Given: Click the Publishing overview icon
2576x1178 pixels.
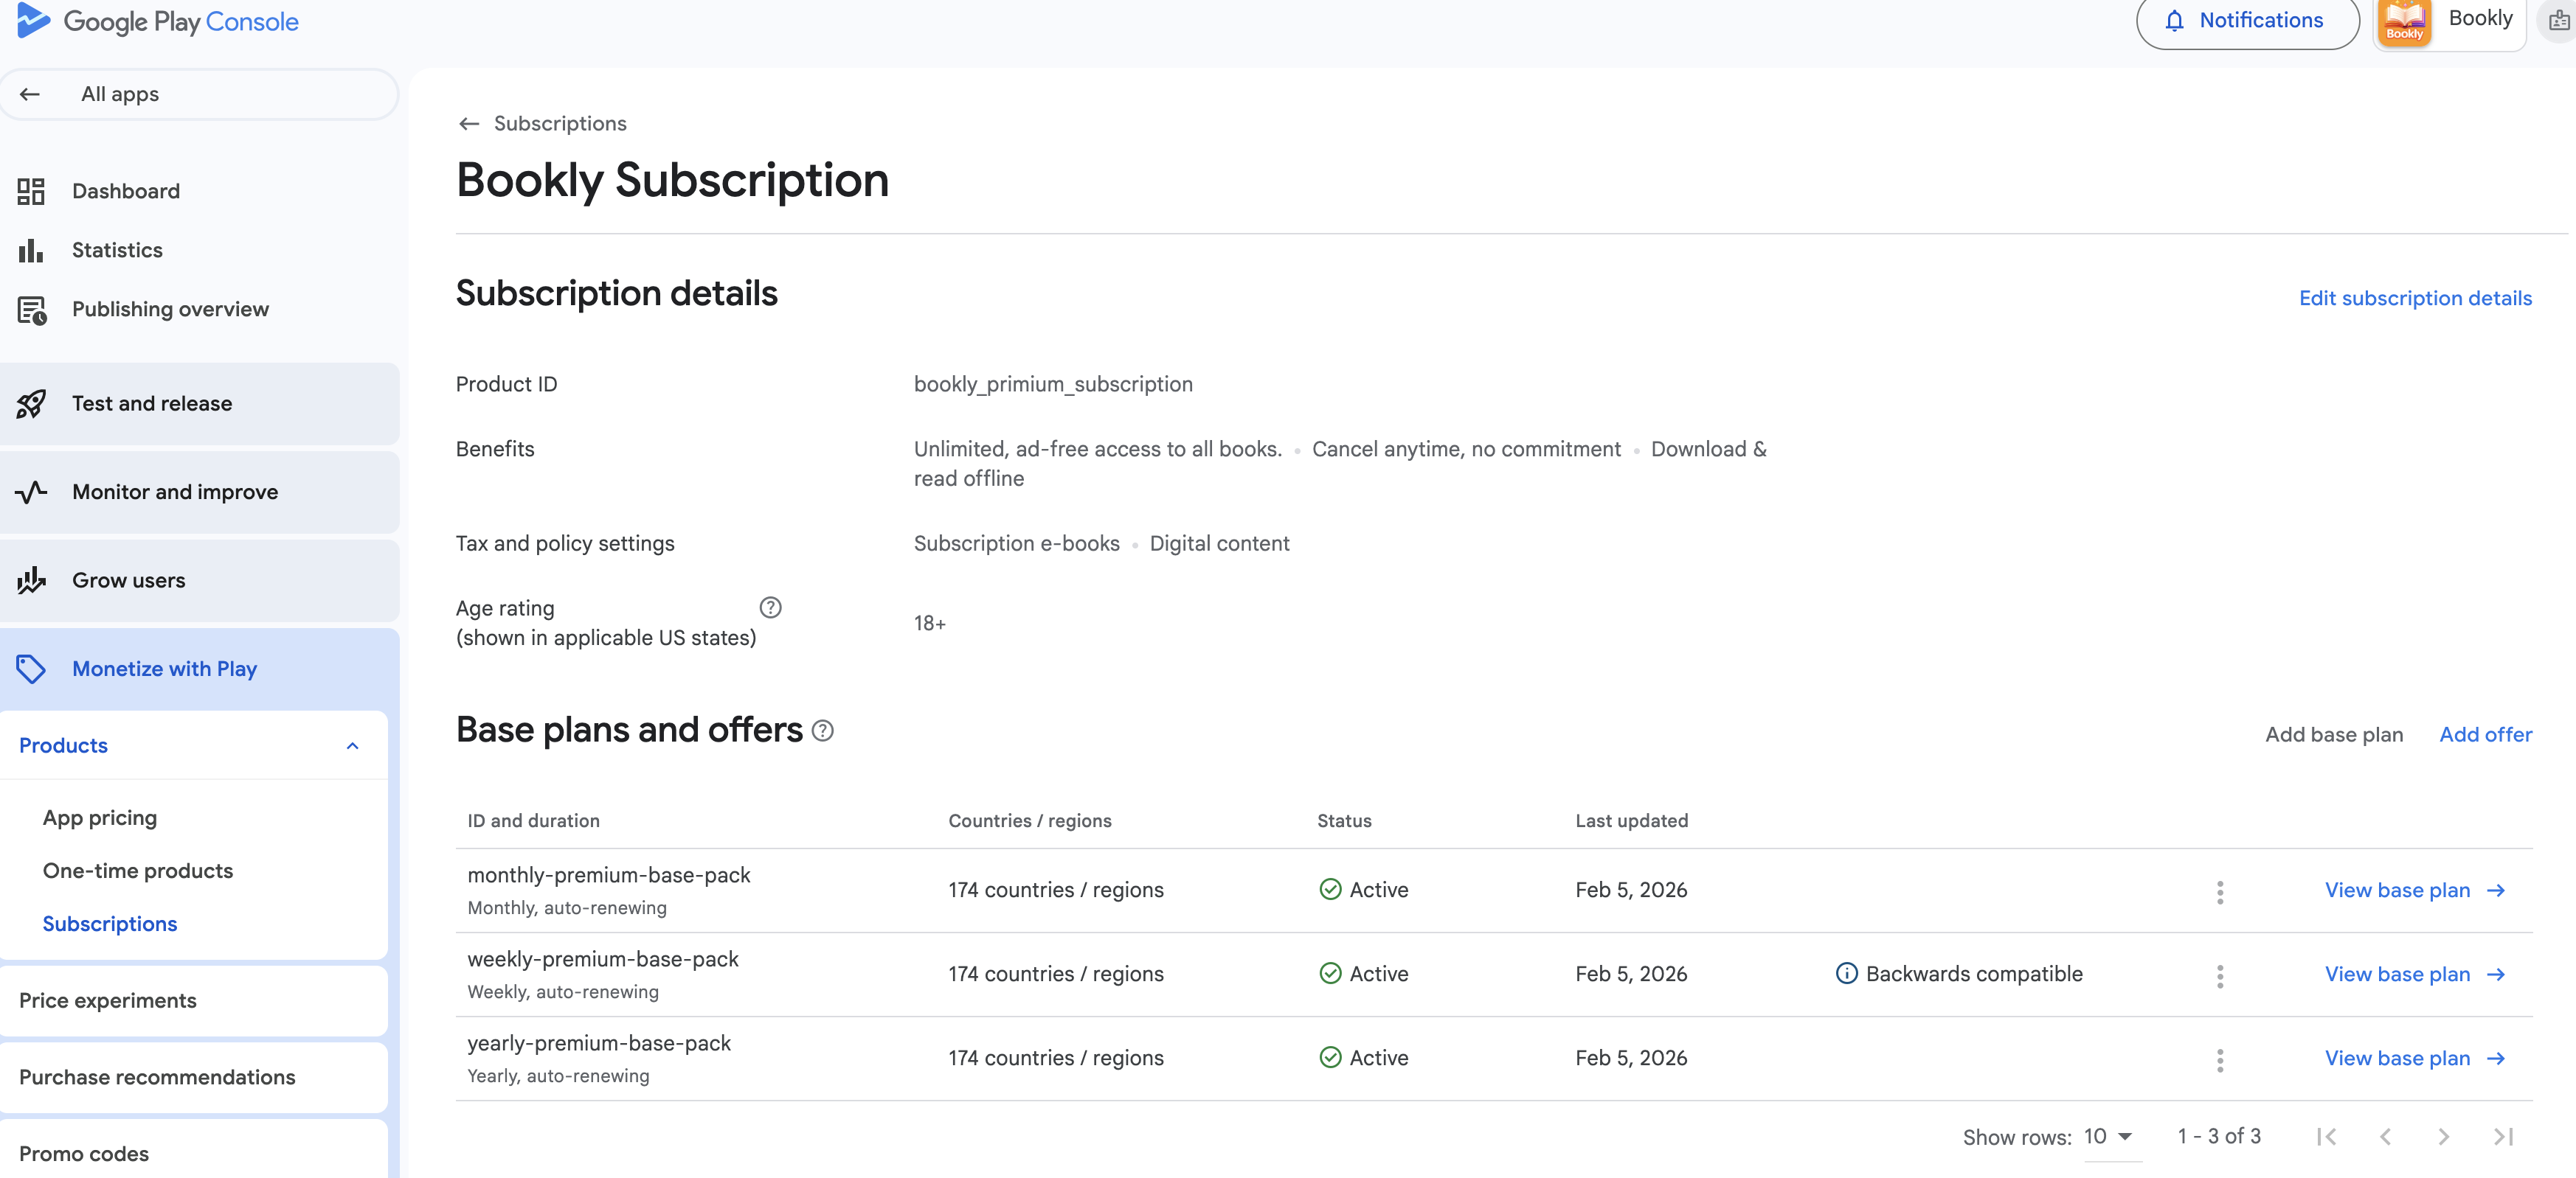Looking at the screenshot, I should coord(32,310).
